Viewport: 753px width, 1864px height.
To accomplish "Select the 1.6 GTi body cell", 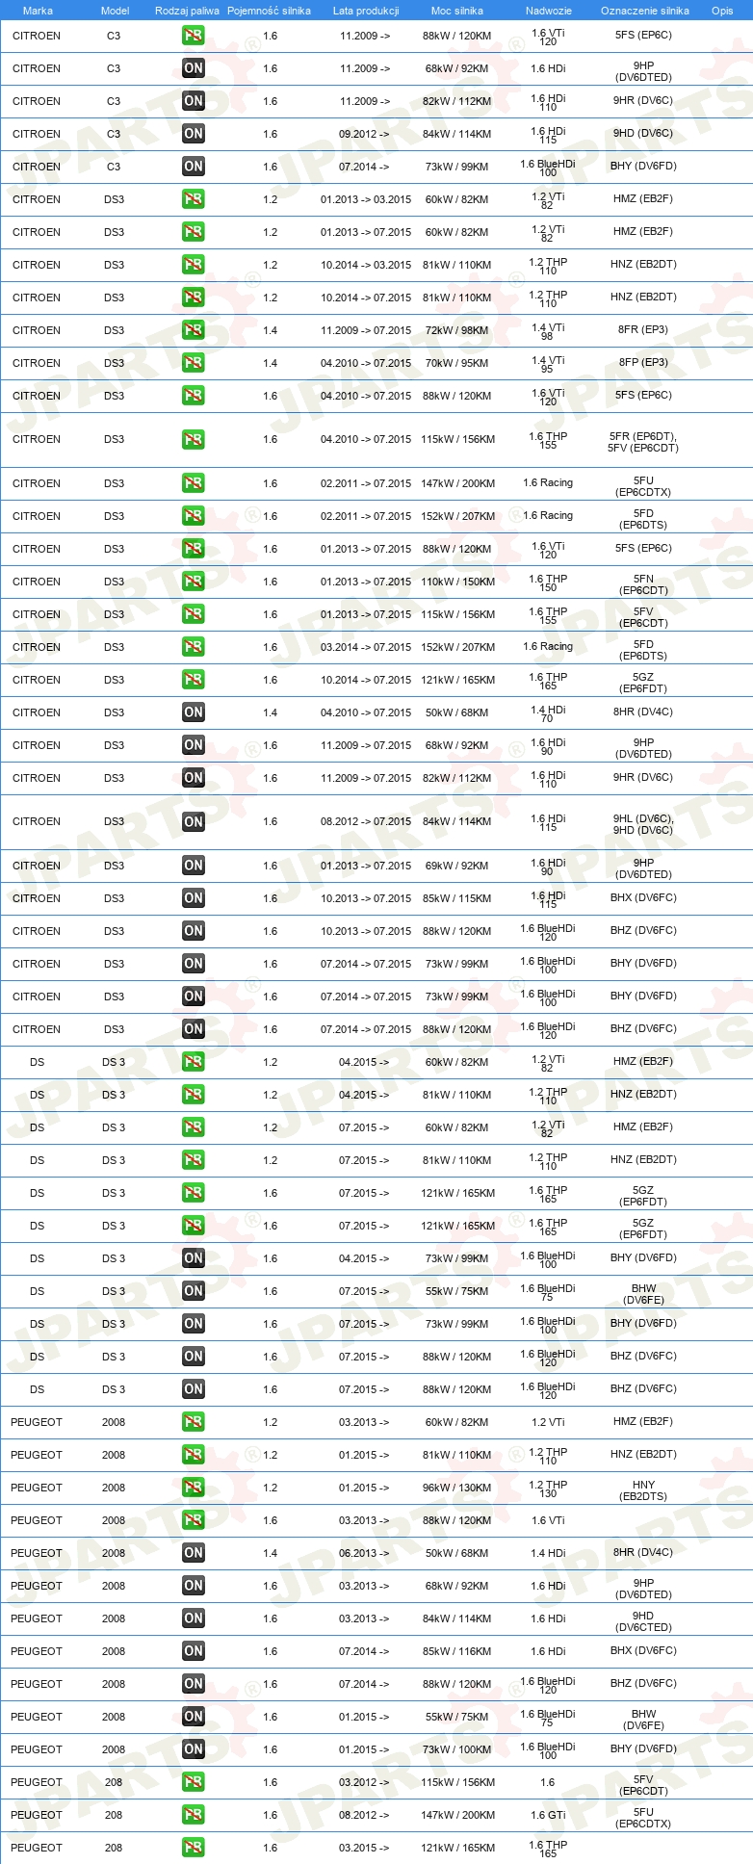I will 548,1815.
